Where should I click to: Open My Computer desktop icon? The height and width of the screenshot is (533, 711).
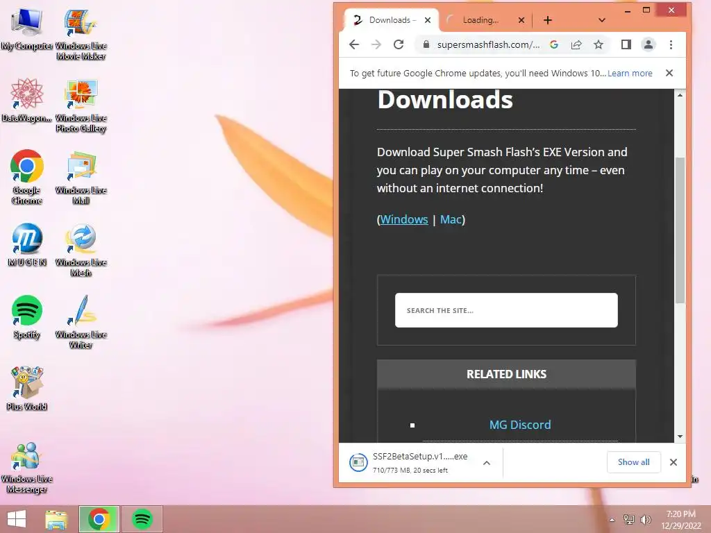pyautogui.click(x=26, y=29)
